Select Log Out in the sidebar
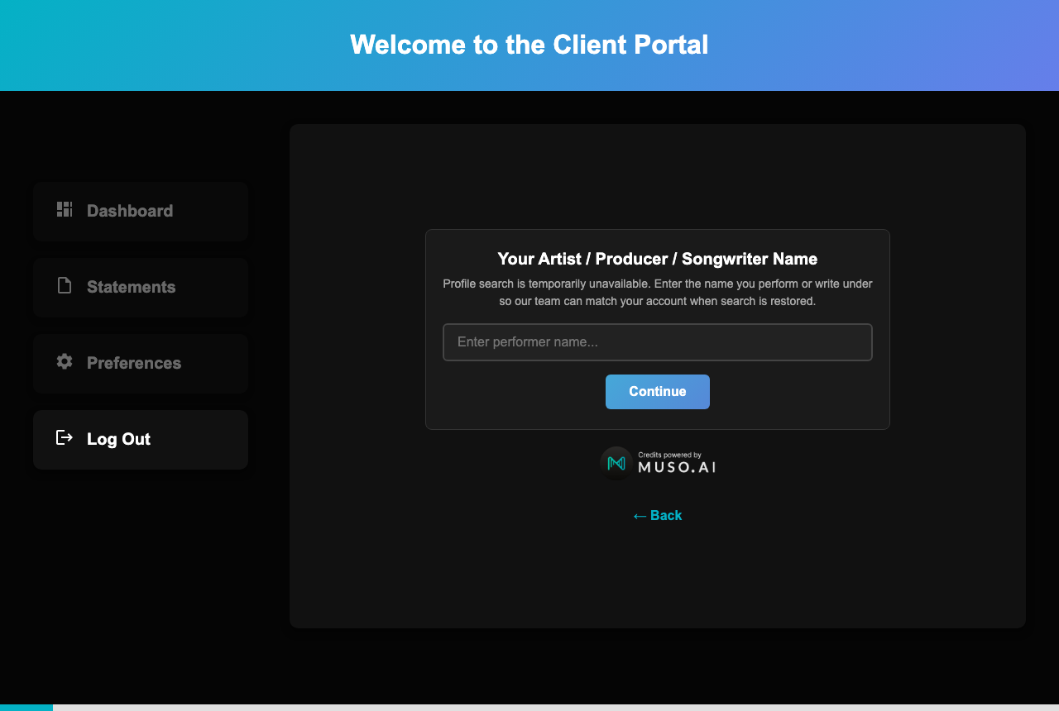Screen dimensions: 1059x711 pos(141,439)
